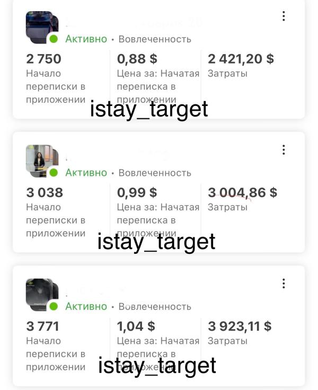Select 0,88 $ cost per conversation metric

137,59
